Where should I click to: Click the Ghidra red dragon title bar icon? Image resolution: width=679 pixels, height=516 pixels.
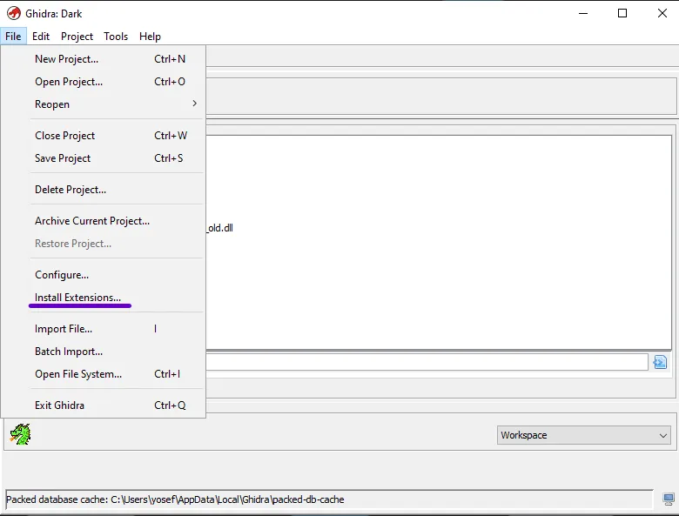[13, 13]
